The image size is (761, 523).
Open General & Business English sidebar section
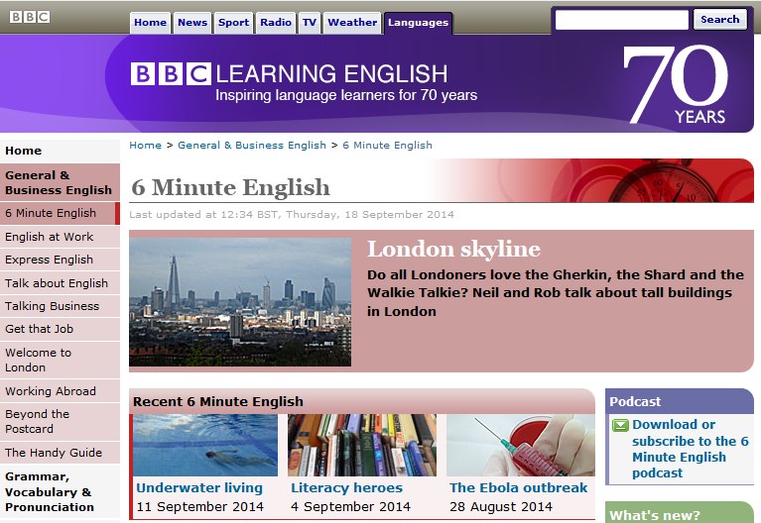pos(60,182)
